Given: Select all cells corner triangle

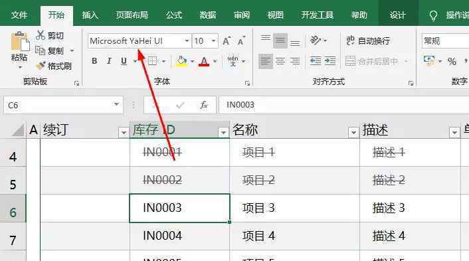Looking at the screenshot, I should [17, 130].
